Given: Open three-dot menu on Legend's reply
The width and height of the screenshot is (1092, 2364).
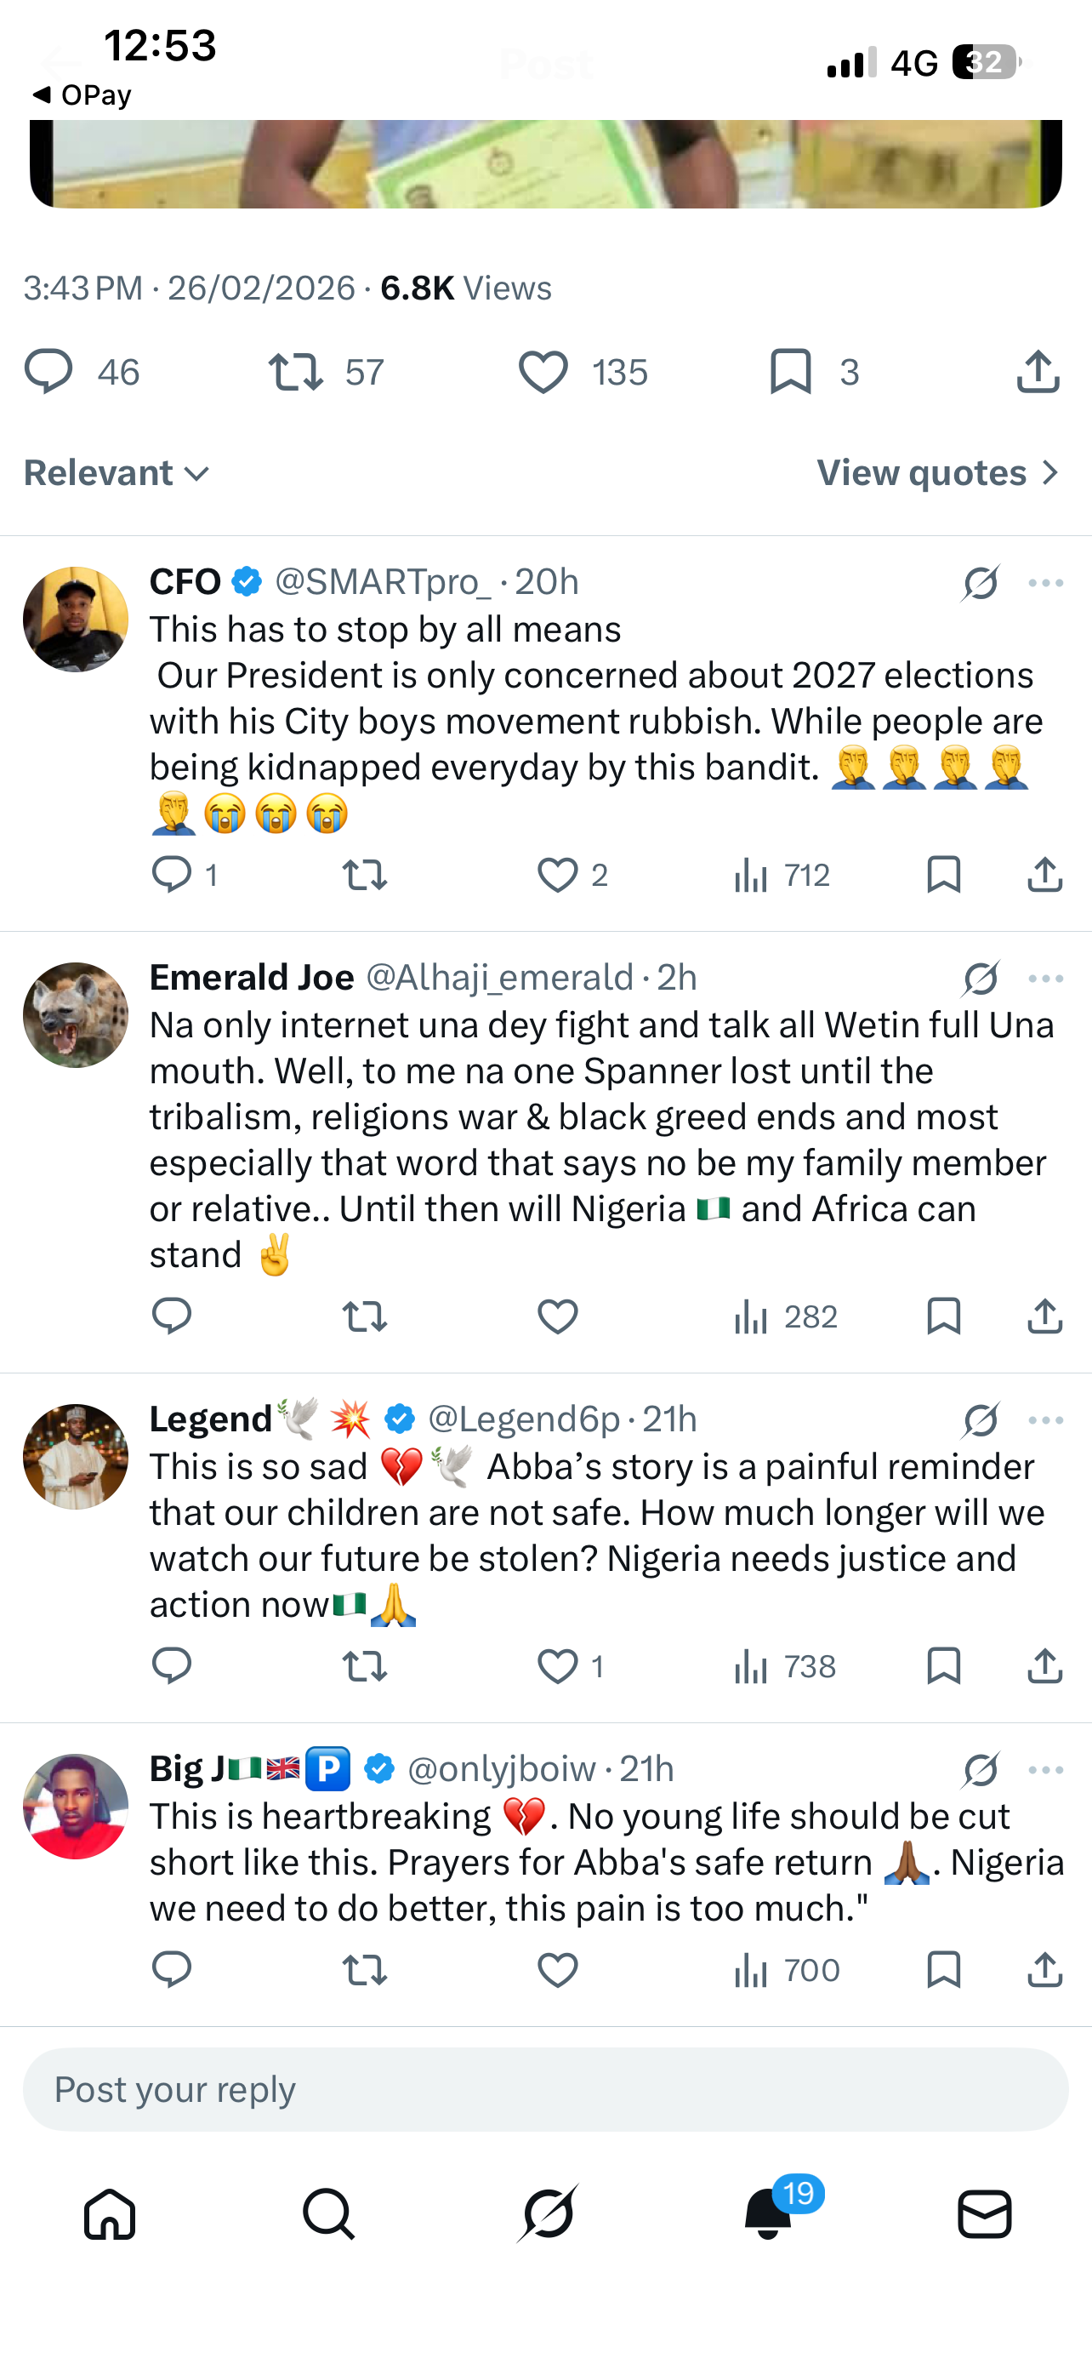Looking at the screenshot, I should pos(1045,1419).
